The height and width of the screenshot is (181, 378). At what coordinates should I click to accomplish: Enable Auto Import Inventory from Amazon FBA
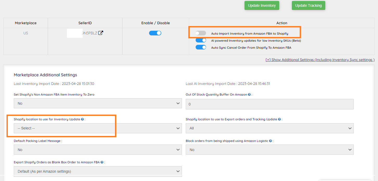pyautogui.click(x=201, y=33)
